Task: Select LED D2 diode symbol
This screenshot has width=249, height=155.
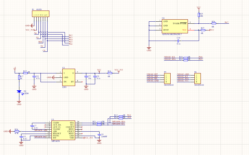Action: tap(19, 92)
